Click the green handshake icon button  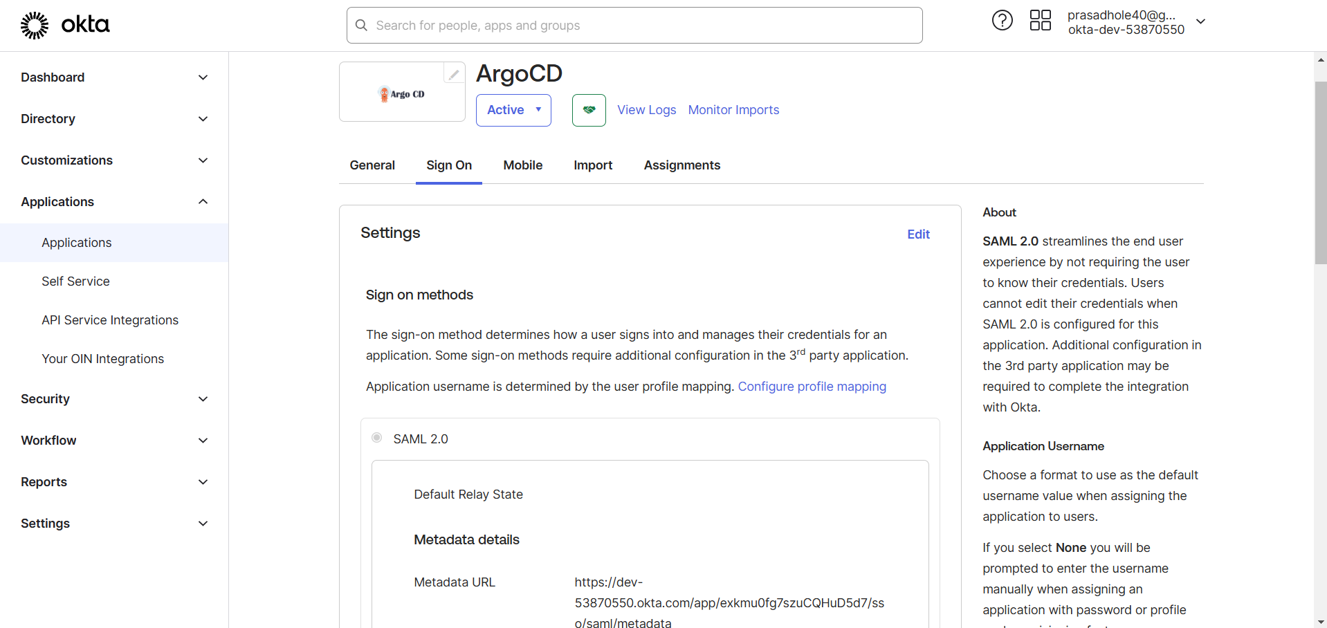pos(589,110)
